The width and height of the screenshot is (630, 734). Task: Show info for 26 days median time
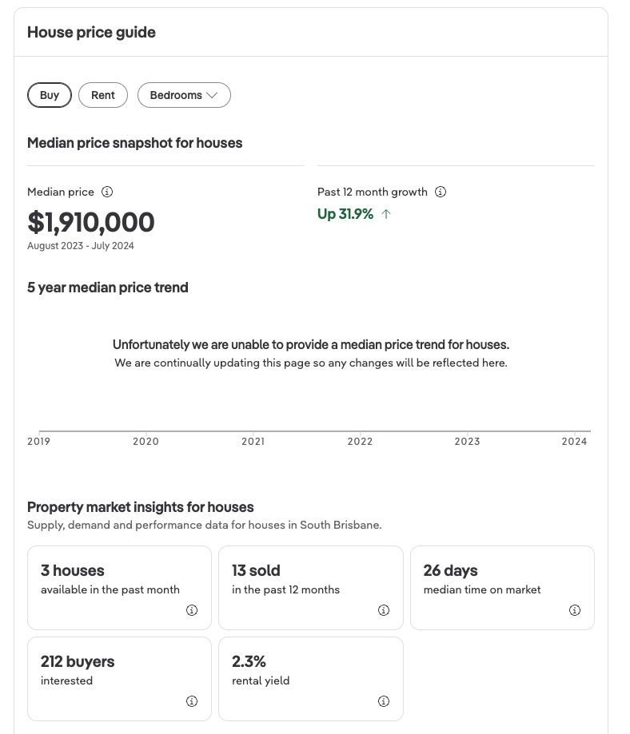575,610
